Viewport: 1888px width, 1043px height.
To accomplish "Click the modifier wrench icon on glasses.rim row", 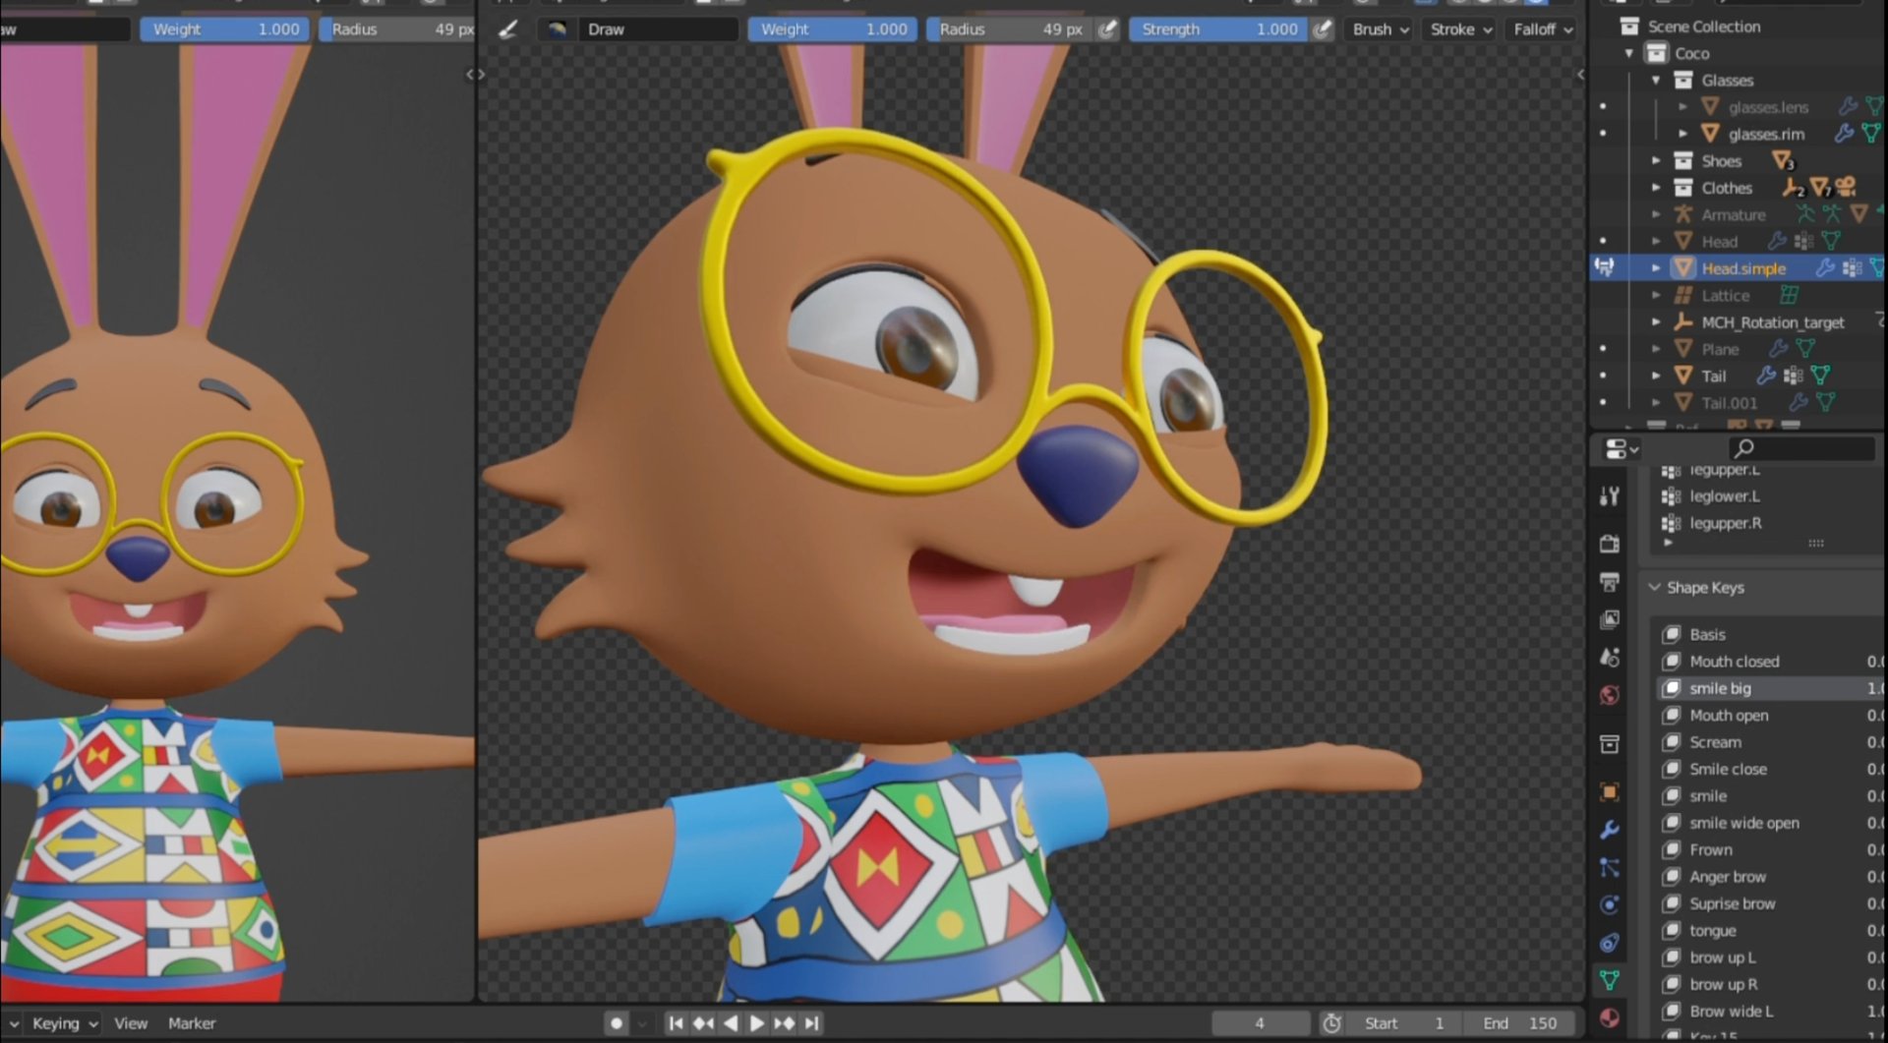I will point(1845,133).
